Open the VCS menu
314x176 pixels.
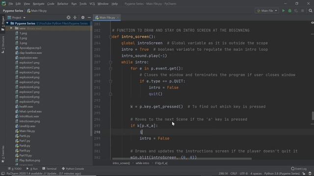pos(92,3)
